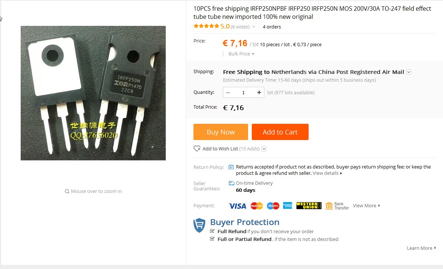Viewport: 443px width, 269px height.
Task: Expand the rating votes dropdown arrow
Action: 254,27
